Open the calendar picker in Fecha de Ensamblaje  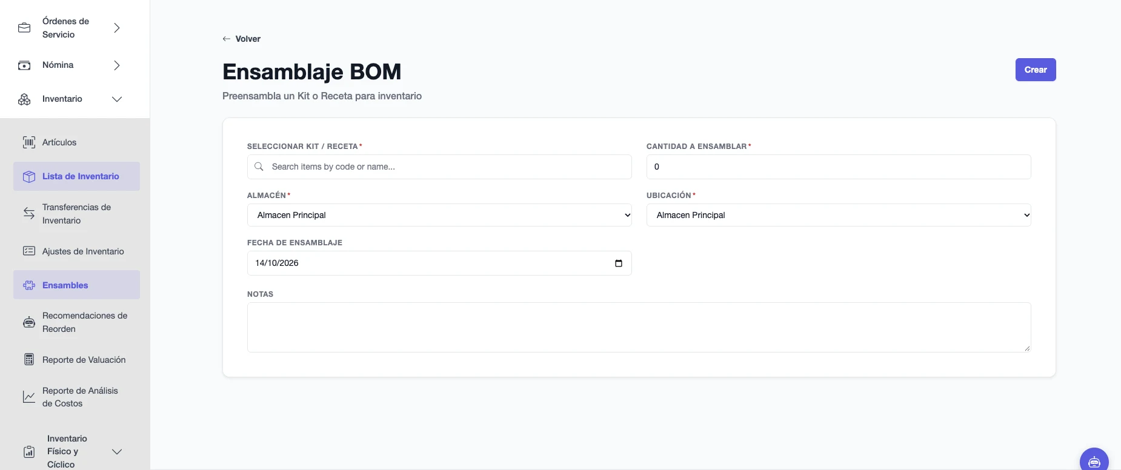point(619,263)
